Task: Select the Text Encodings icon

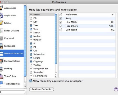Action: click(x=1, y=83)
